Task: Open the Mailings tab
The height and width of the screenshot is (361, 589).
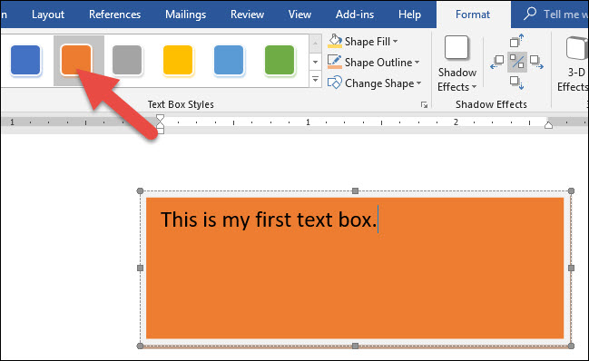Action: click(x=185, y=15)
